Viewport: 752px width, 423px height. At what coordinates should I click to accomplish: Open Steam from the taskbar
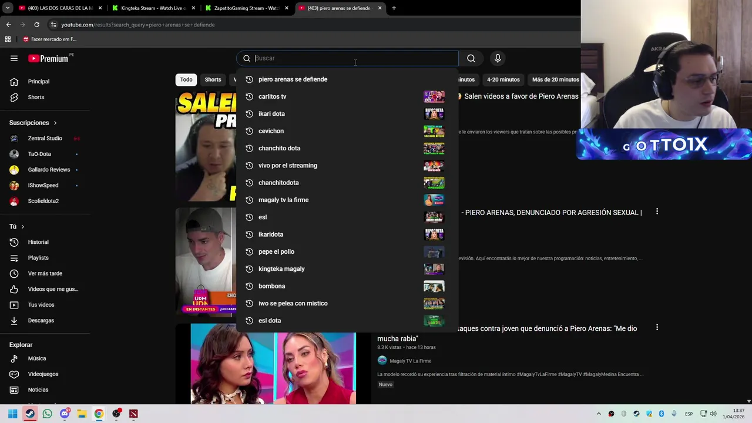[x=30, y=414]
